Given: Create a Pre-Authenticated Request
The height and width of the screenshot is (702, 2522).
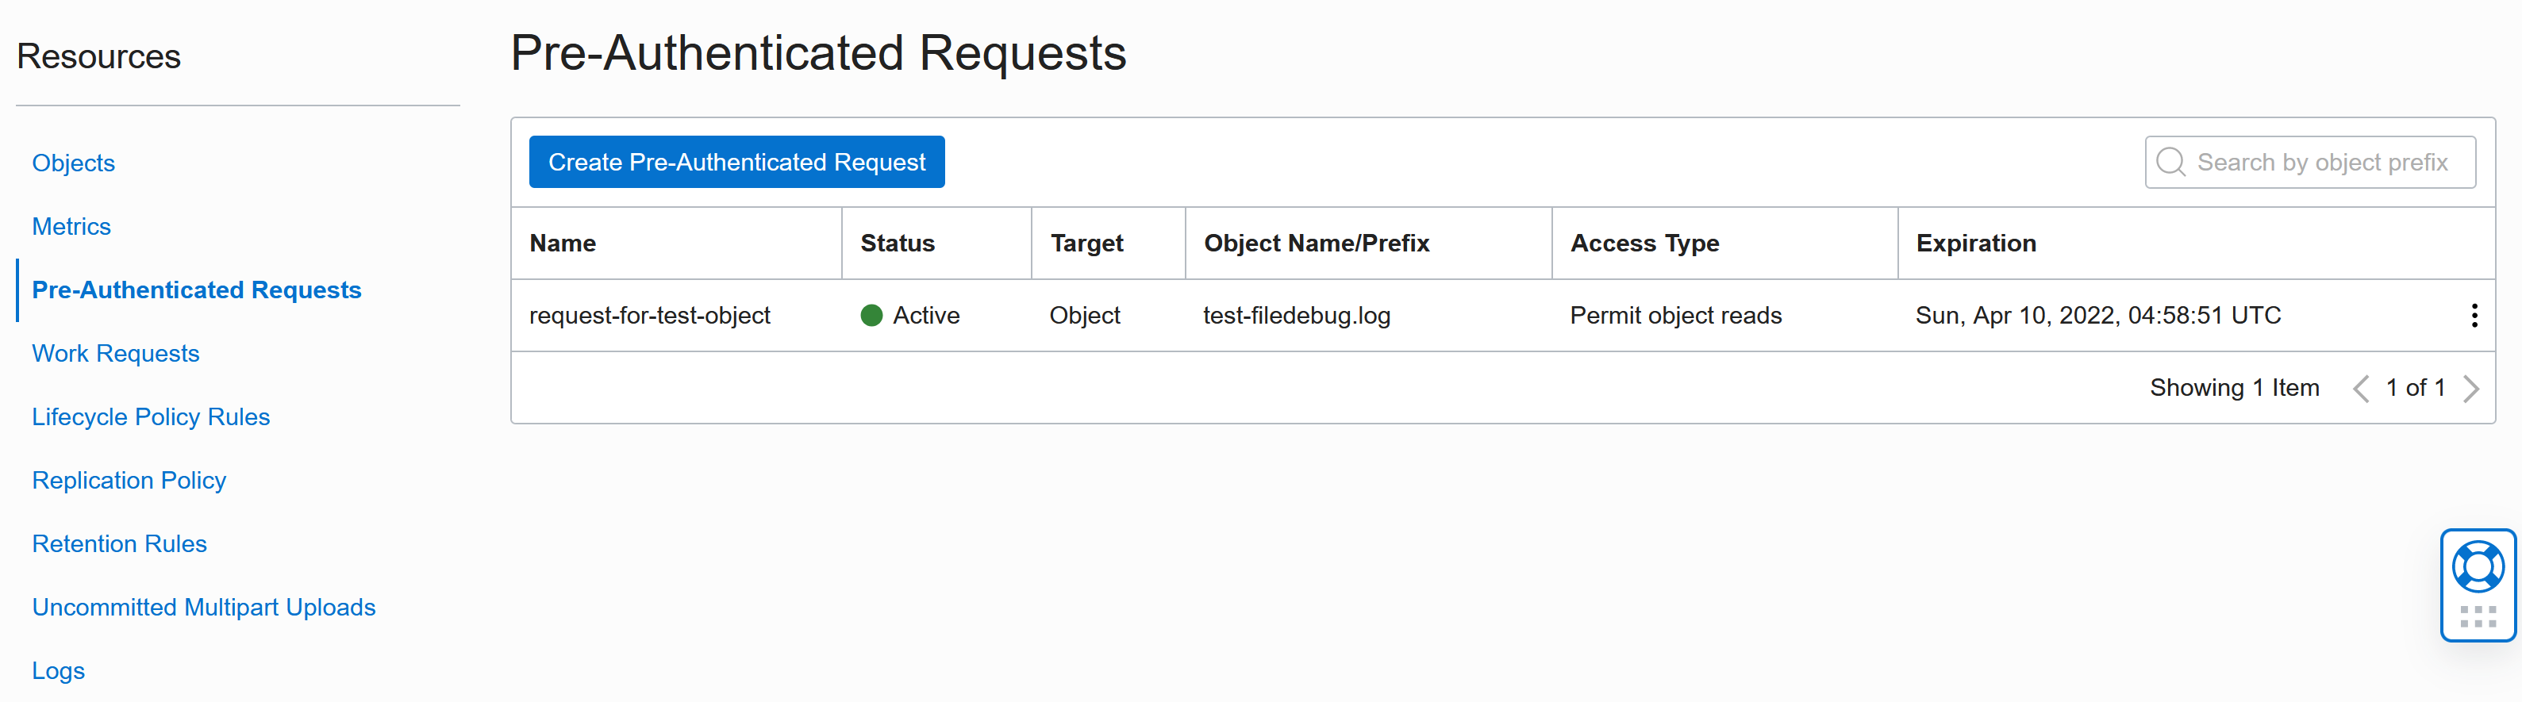Looking at the screenshot, I should tap(736, 162).
